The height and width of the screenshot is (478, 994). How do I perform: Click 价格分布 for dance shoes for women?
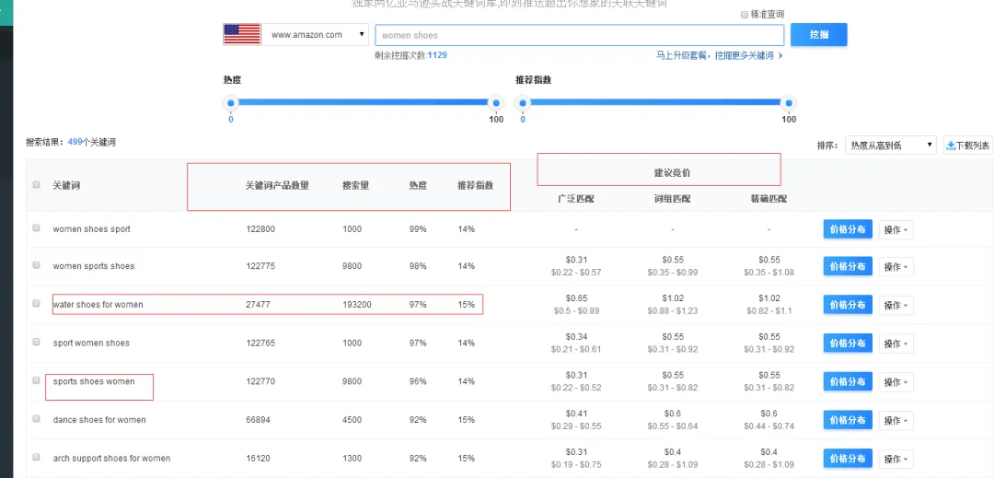(848, 420)
